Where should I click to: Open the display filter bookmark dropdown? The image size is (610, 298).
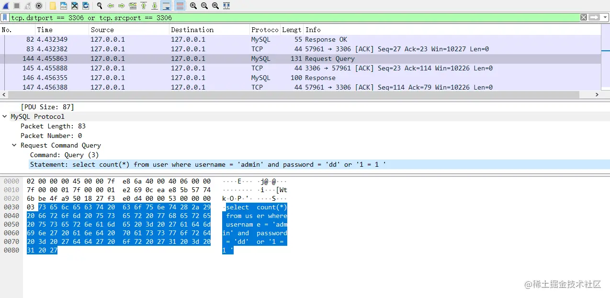tap(5, 17)
